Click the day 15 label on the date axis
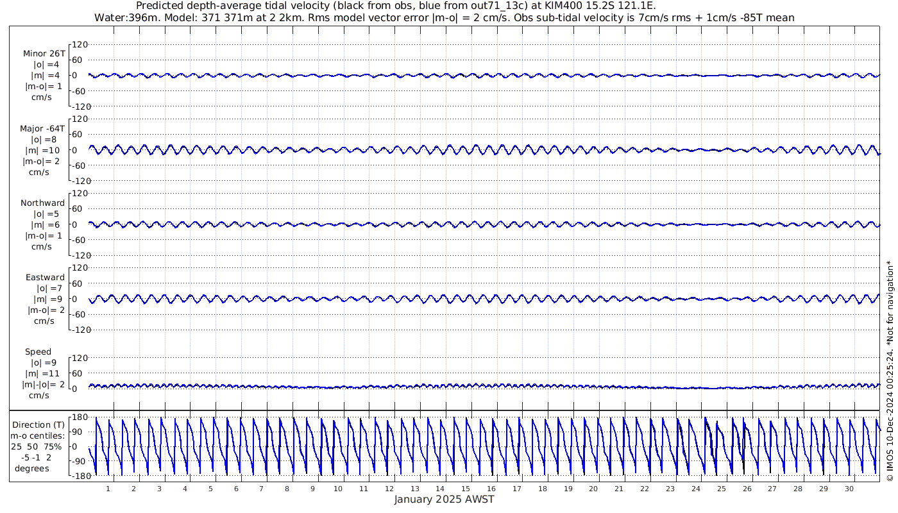 click(x=466, y=489)
